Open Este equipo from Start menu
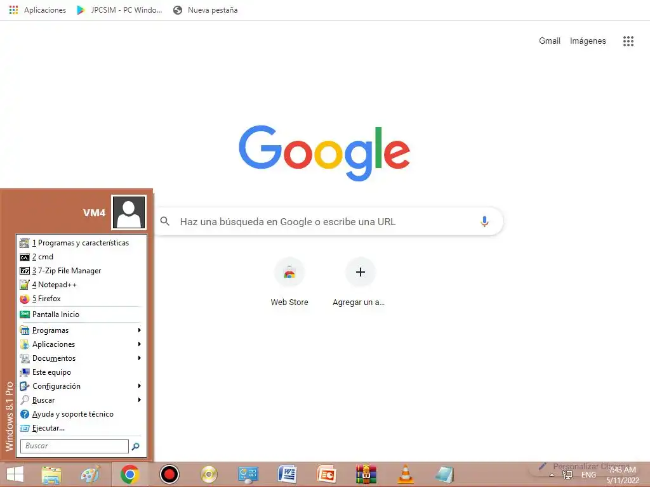The width and height of the screenshot is (650, 487). (x=81, y=372)
